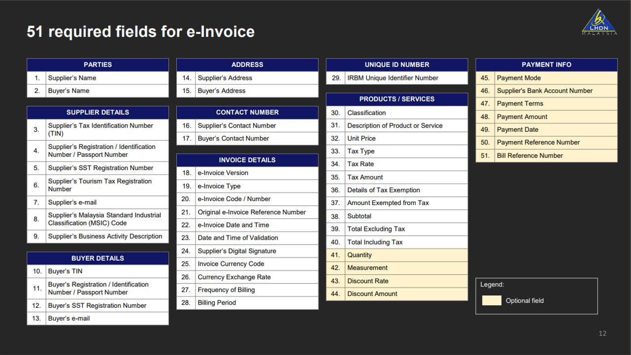Click the 'Classification' cell
631x355 pixels.
pos(406,113)
